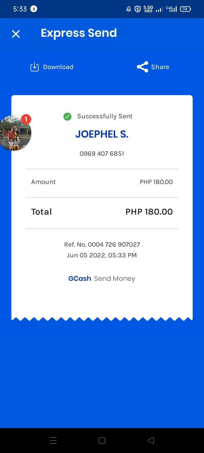The width and height of the screenshot is (204, 453).
Task: Tap the Android recent apps menu button
Action: (x=53, y=441)
